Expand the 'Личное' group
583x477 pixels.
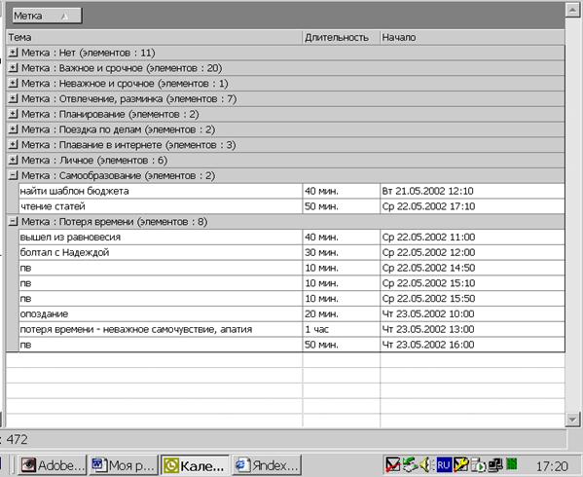[x=13, y=160]
